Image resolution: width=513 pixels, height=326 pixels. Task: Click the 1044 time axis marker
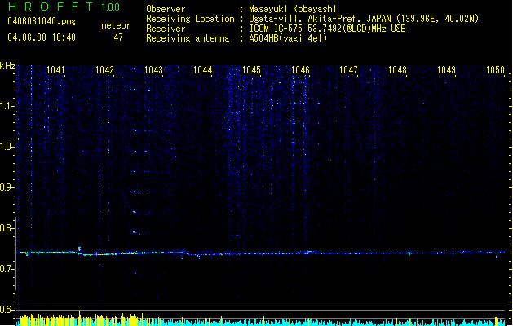[202, 70]
